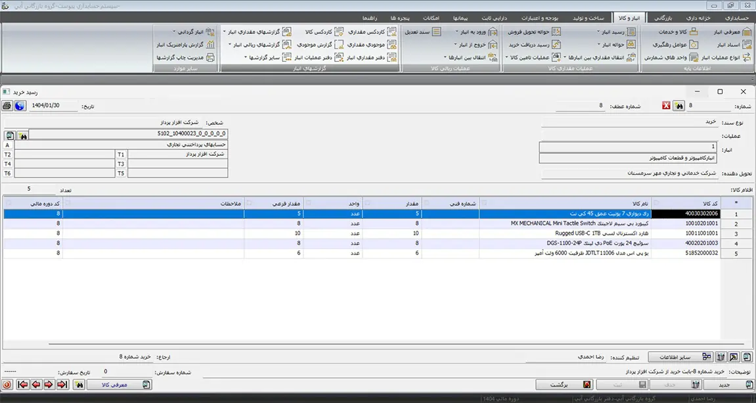
Task: Click the printer icon in the receipt header
Action: pos(7,106)
